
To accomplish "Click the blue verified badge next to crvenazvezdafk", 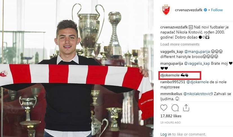I will click(x=205, y=10).
